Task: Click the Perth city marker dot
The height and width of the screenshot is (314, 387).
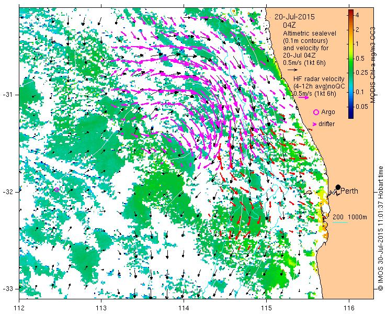Action: tap(338, 187)
